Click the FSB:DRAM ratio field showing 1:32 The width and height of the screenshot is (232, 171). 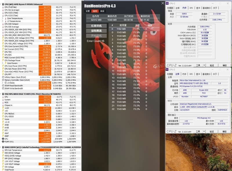point(205,30)
